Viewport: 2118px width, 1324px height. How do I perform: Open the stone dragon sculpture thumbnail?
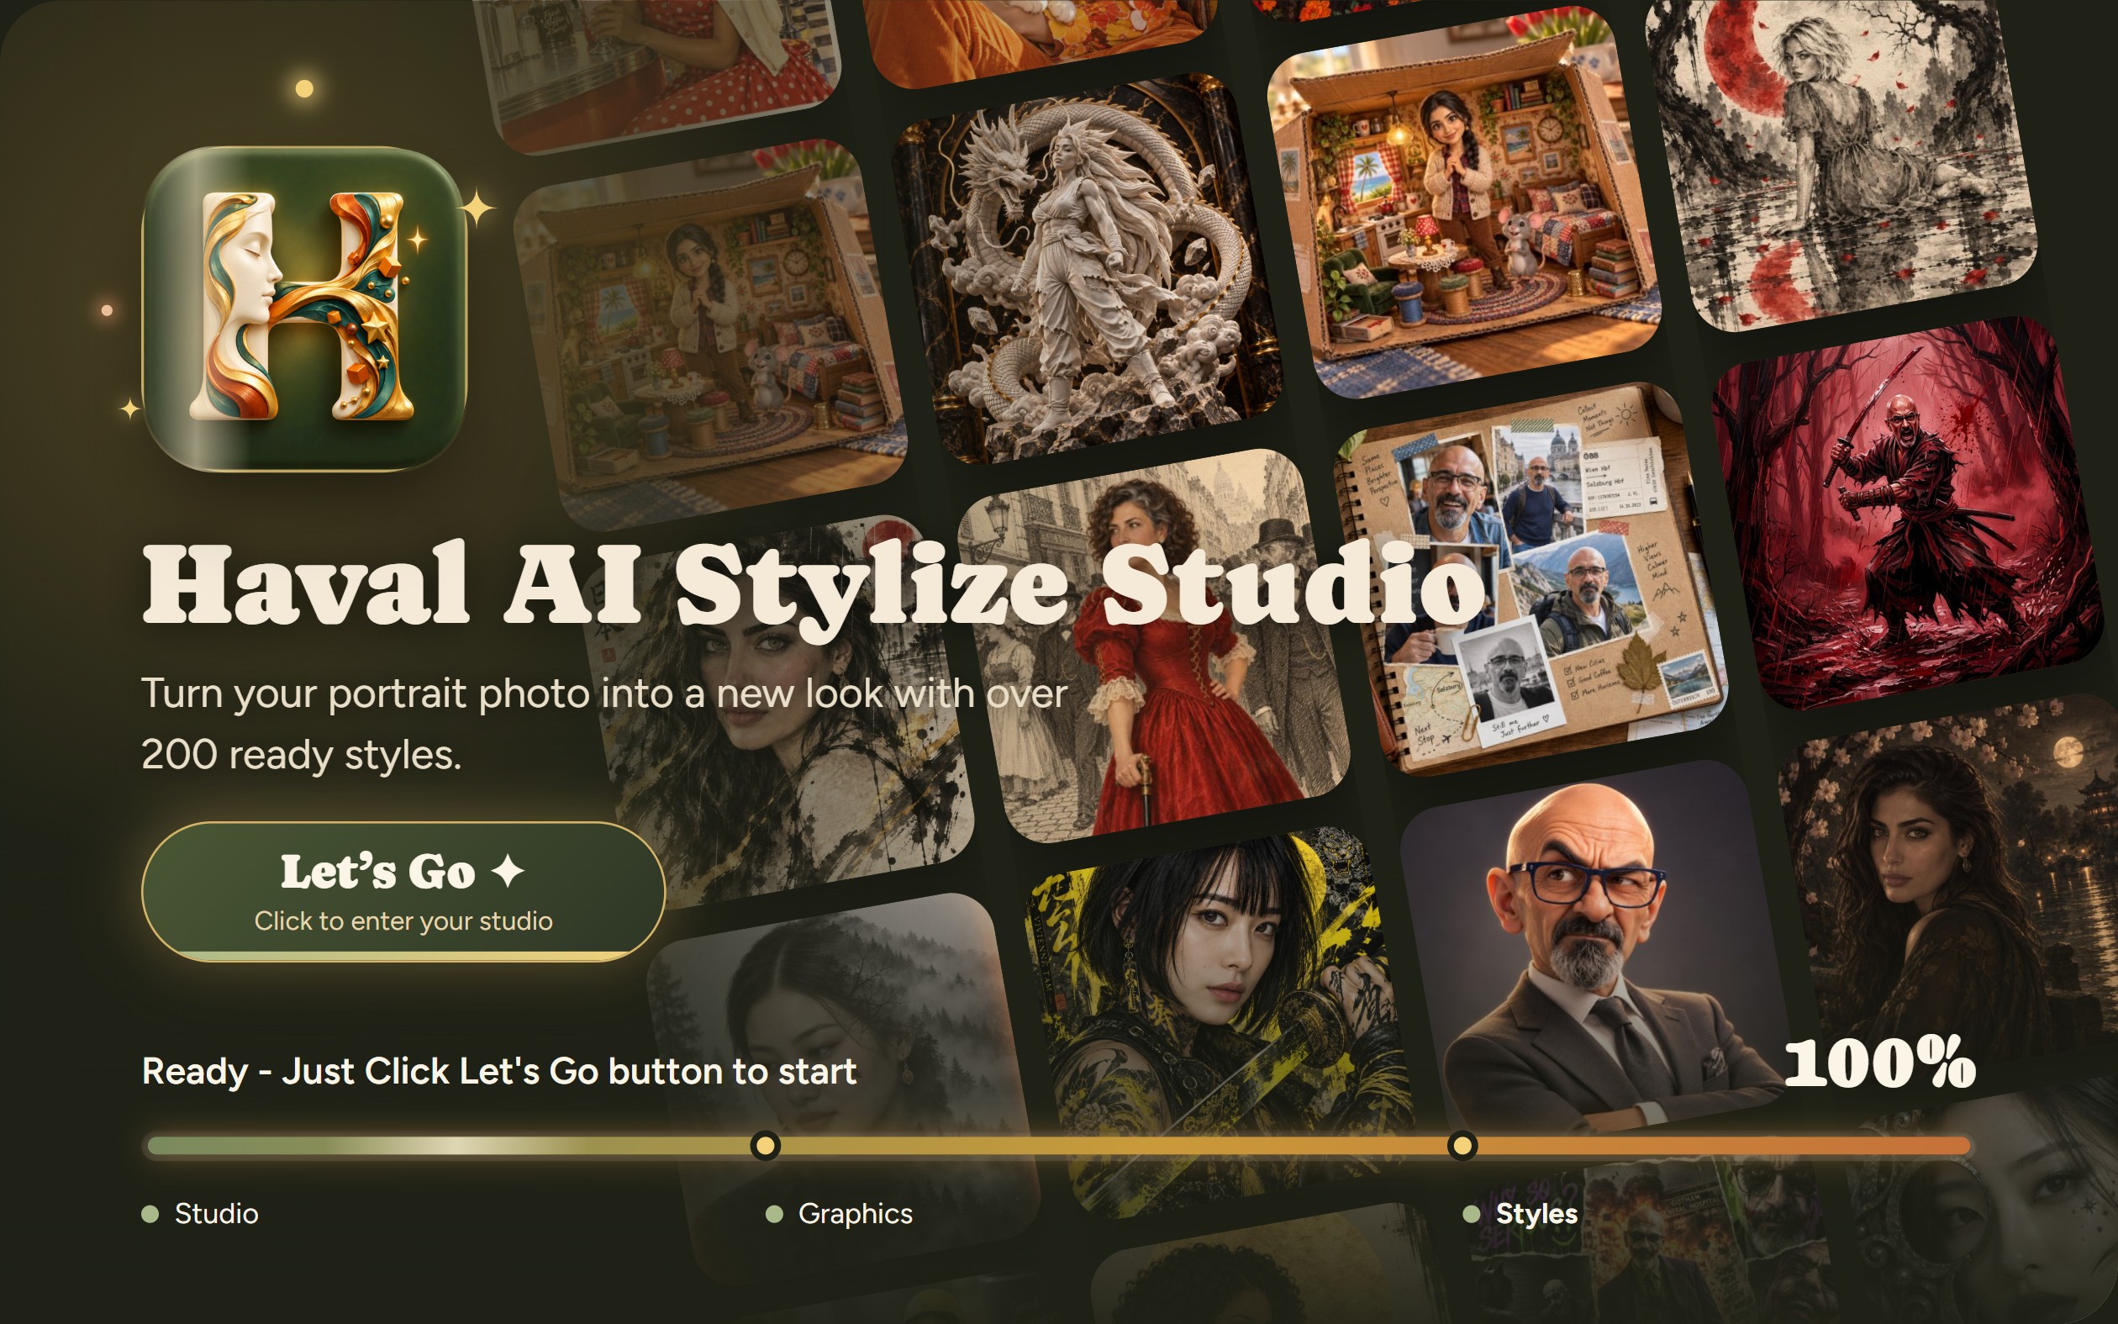click(1086, 268)
